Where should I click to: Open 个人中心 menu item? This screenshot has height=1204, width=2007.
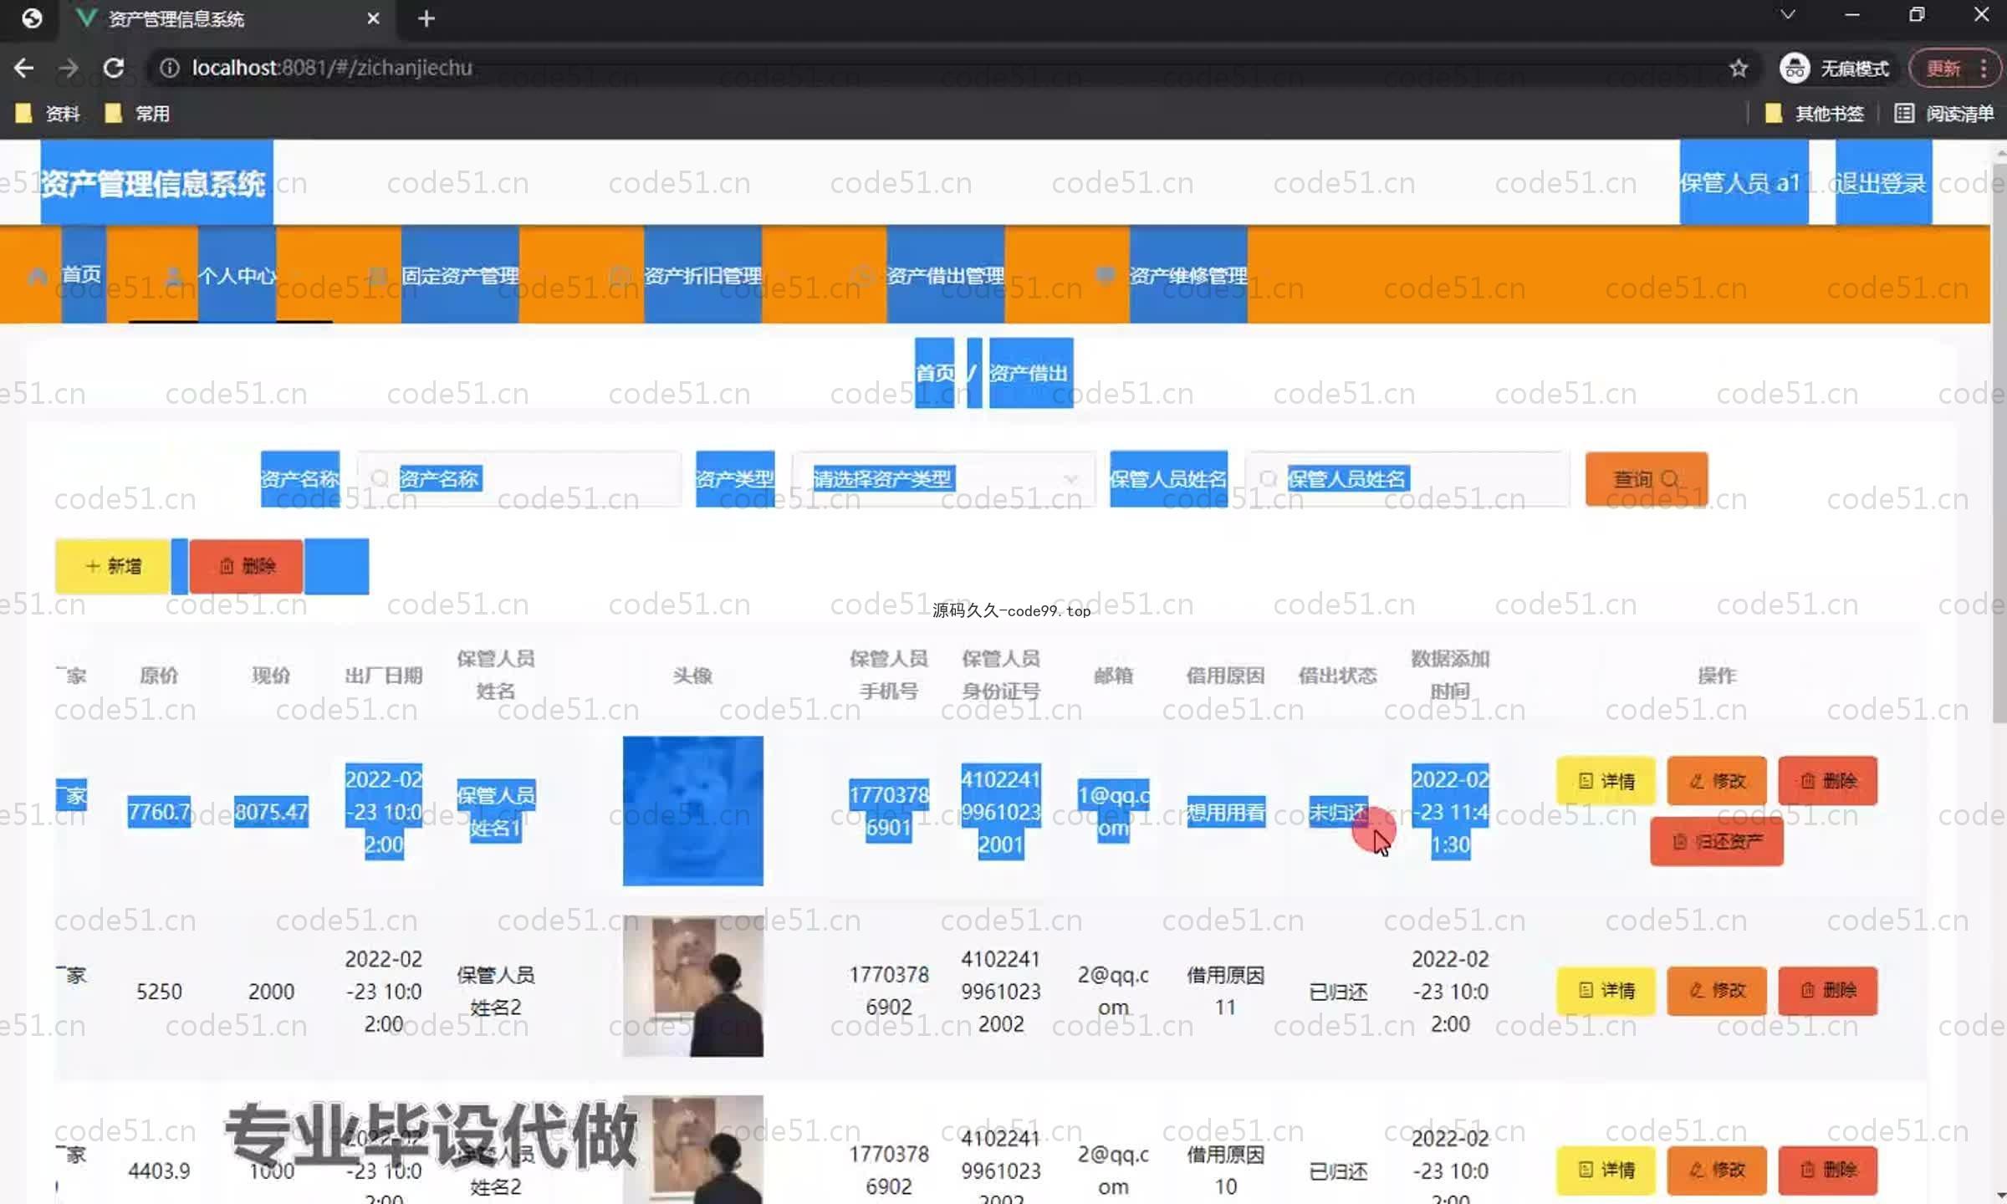click(x=237, y=274)
